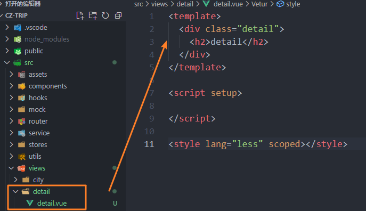Refresh the explorer tree

pyautogui.click(x=105, y=15)
